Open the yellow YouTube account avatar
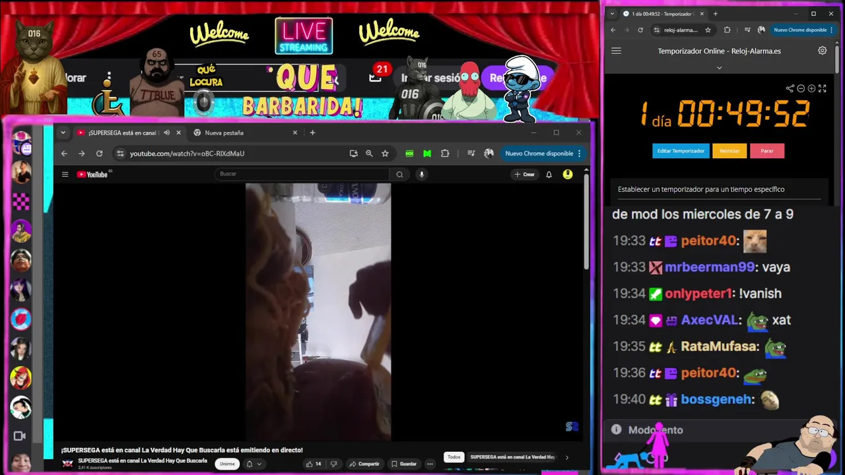This screenshot has height=475, width=845. pos(568,174)
